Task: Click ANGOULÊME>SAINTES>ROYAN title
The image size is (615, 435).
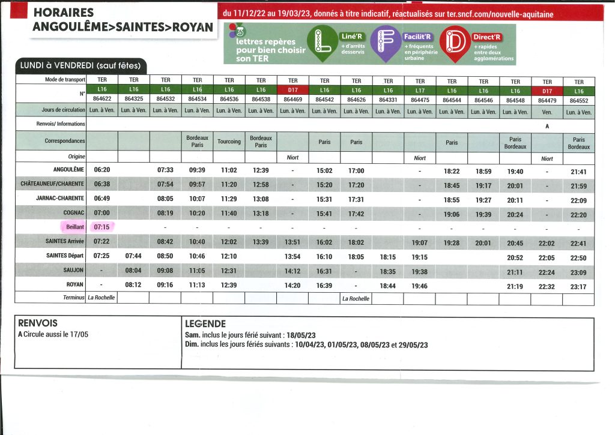Action: click(123, 27)
